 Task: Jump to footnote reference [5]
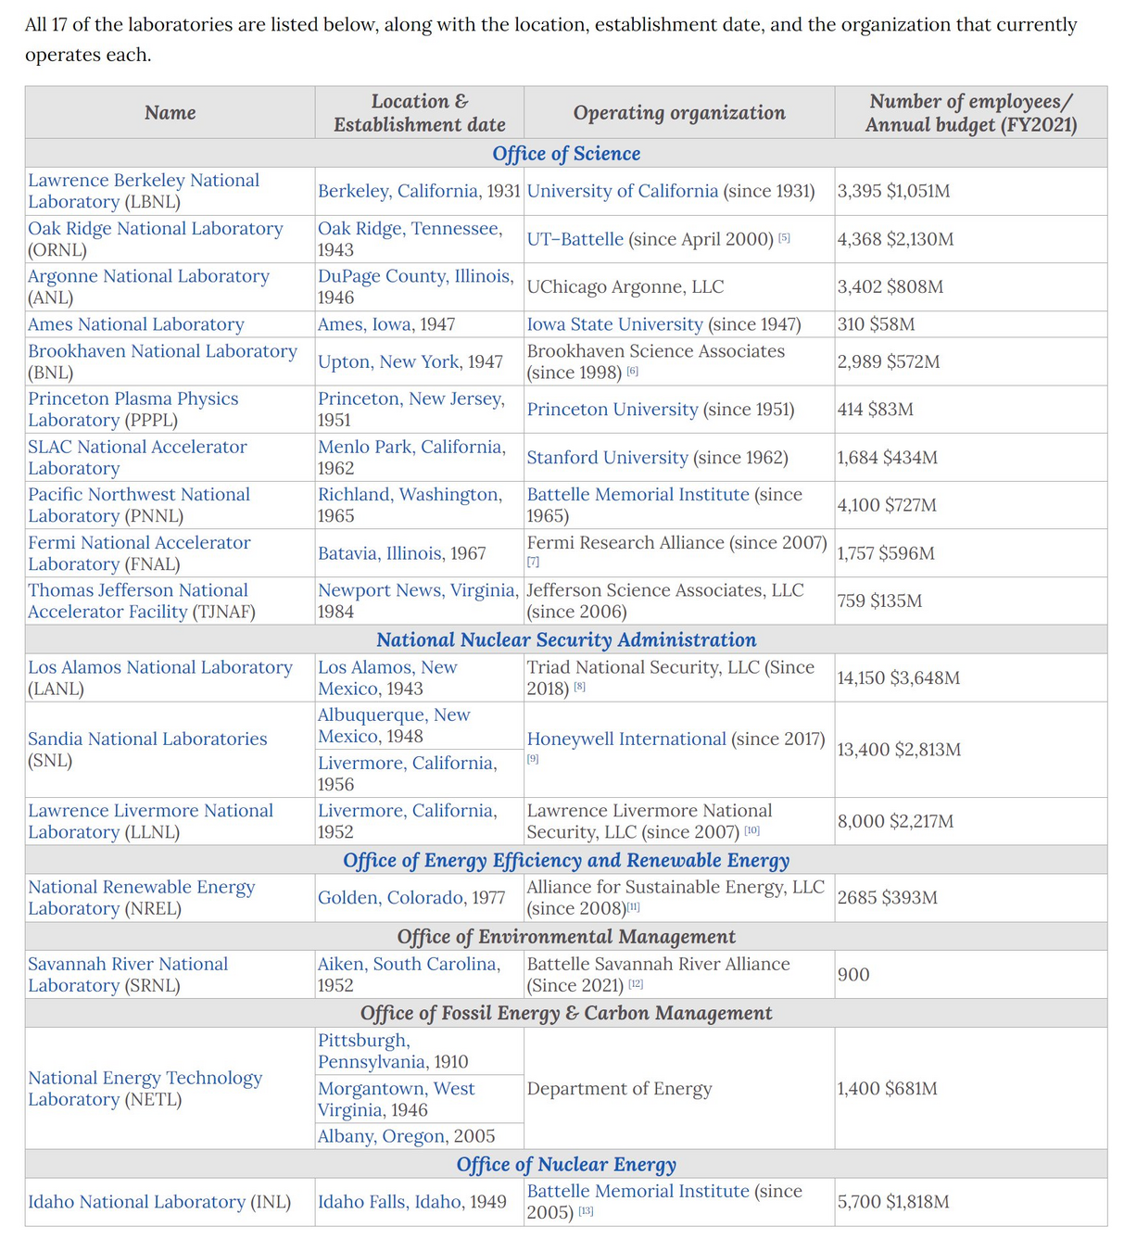coord(784,237)
